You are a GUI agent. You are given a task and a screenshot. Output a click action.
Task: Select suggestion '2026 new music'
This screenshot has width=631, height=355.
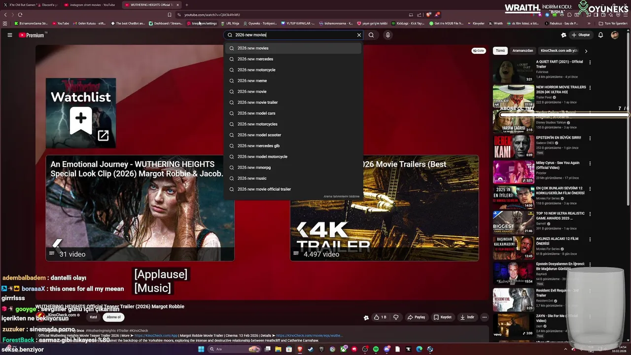293,178
